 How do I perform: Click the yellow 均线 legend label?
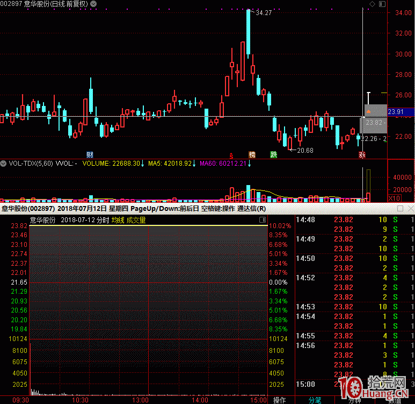118,220
